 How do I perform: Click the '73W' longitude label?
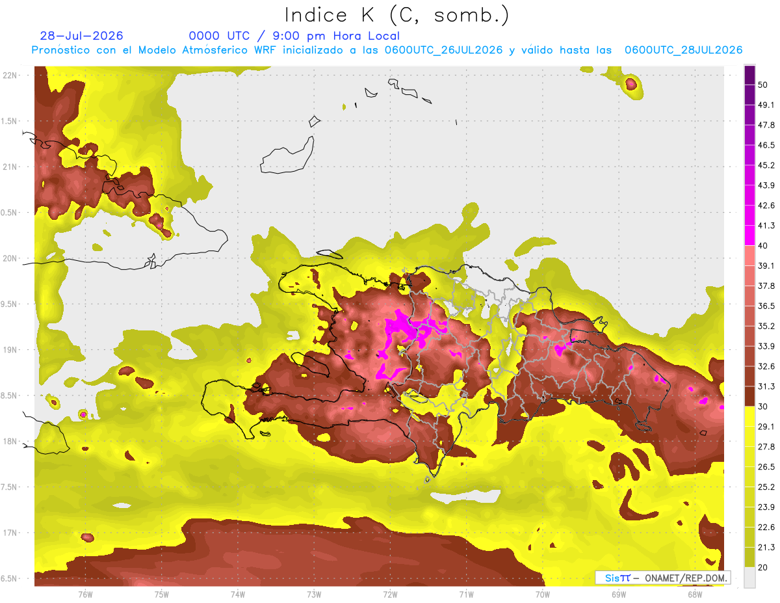pos(314,595)
